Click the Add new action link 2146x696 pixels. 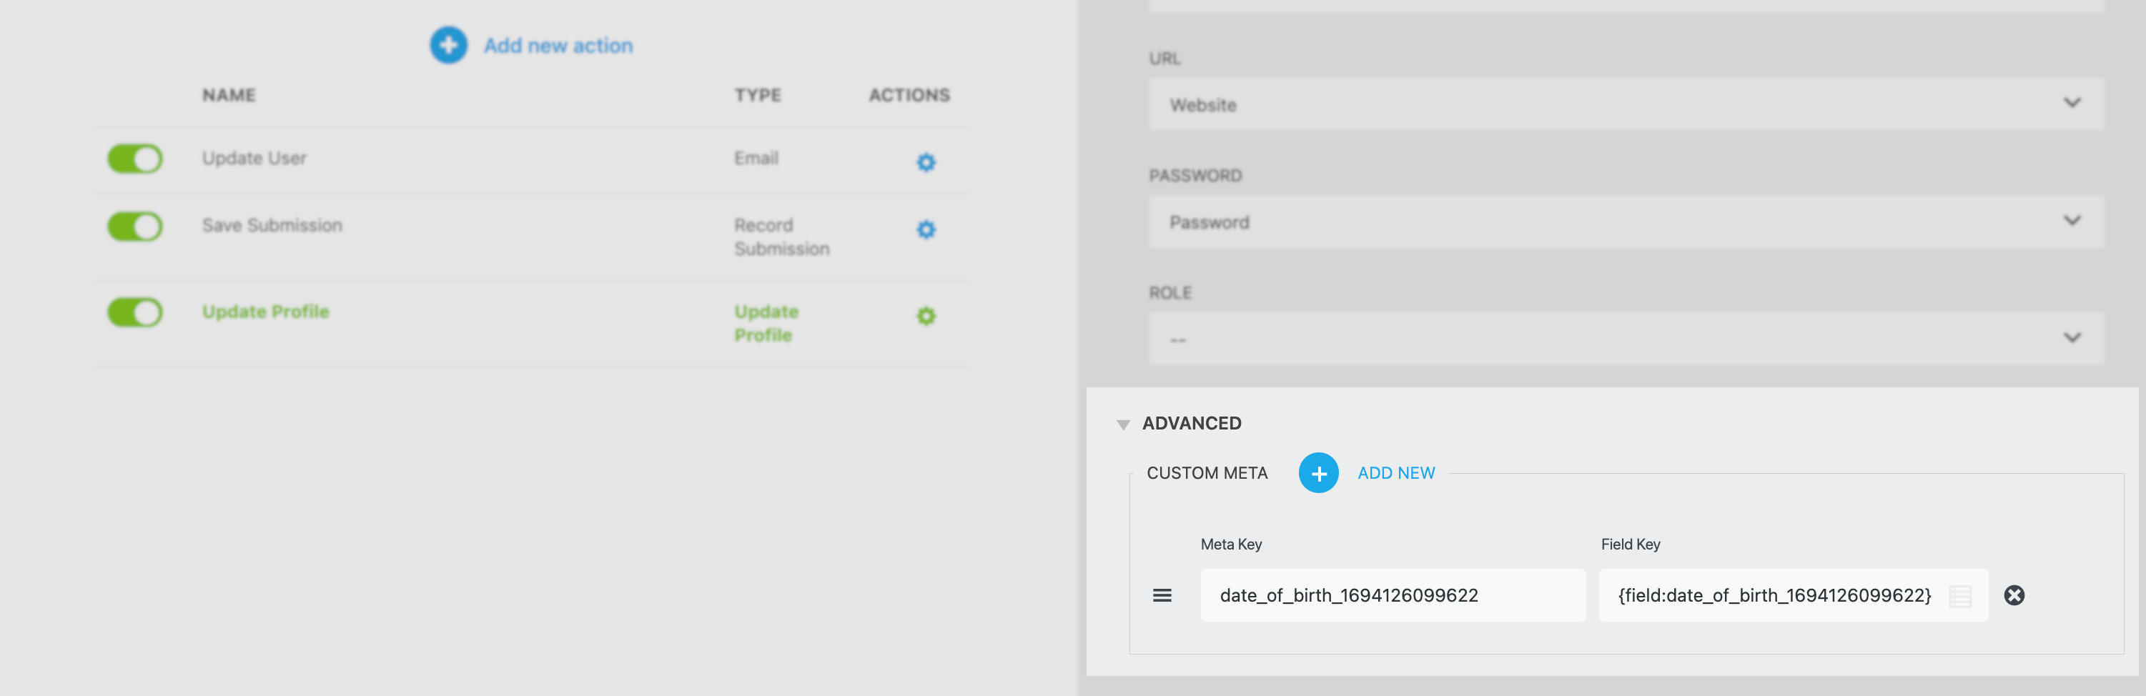558,46
